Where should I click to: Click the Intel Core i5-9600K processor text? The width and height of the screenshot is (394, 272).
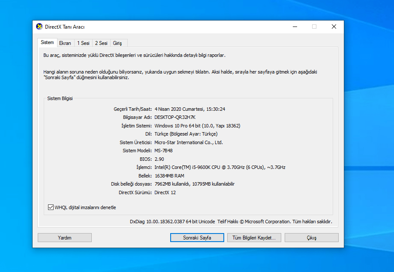coord(220,167)
